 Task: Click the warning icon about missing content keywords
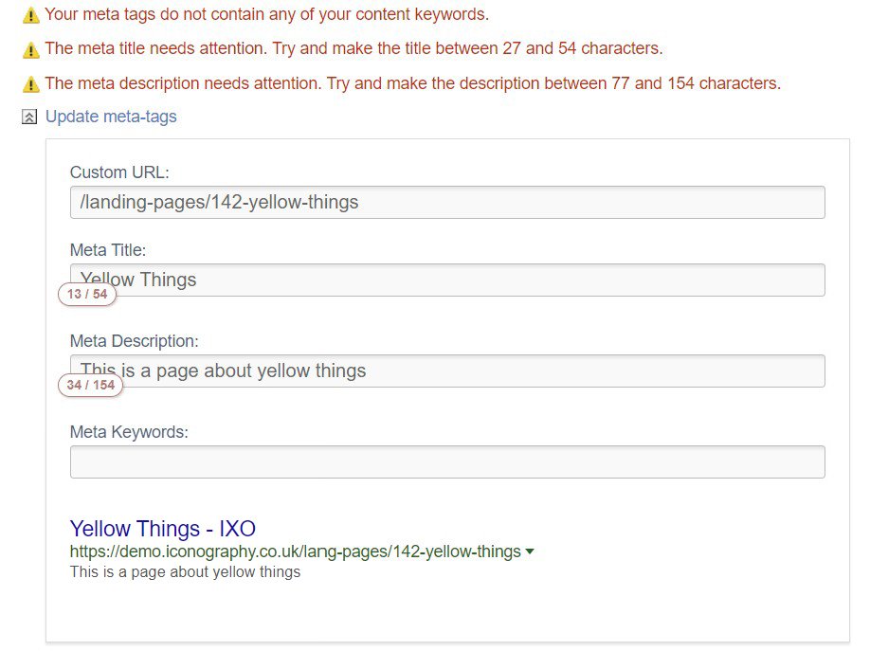31,15
